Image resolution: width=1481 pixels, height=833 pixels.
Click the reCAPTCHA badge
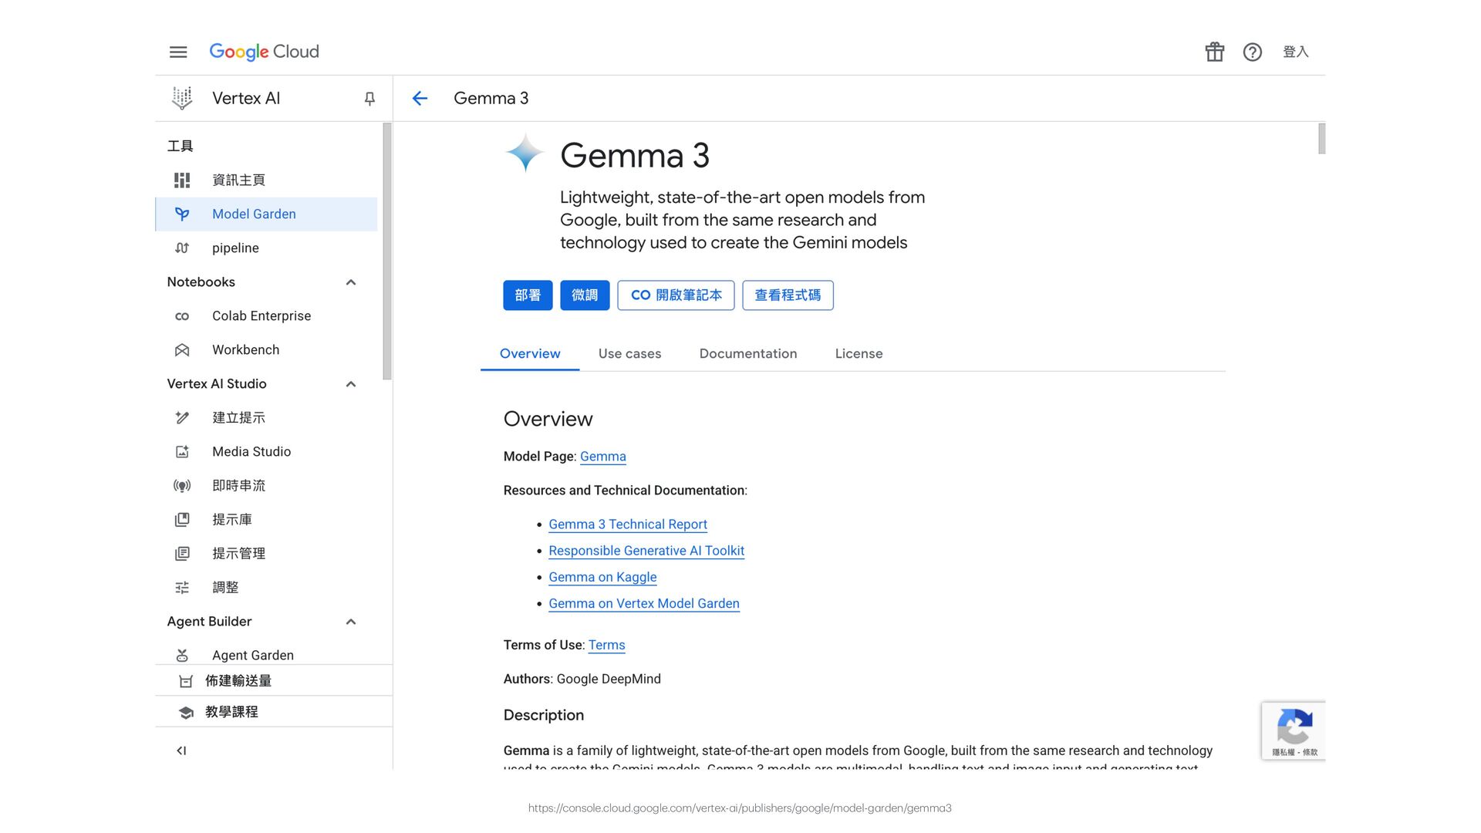click(1294, 730)
